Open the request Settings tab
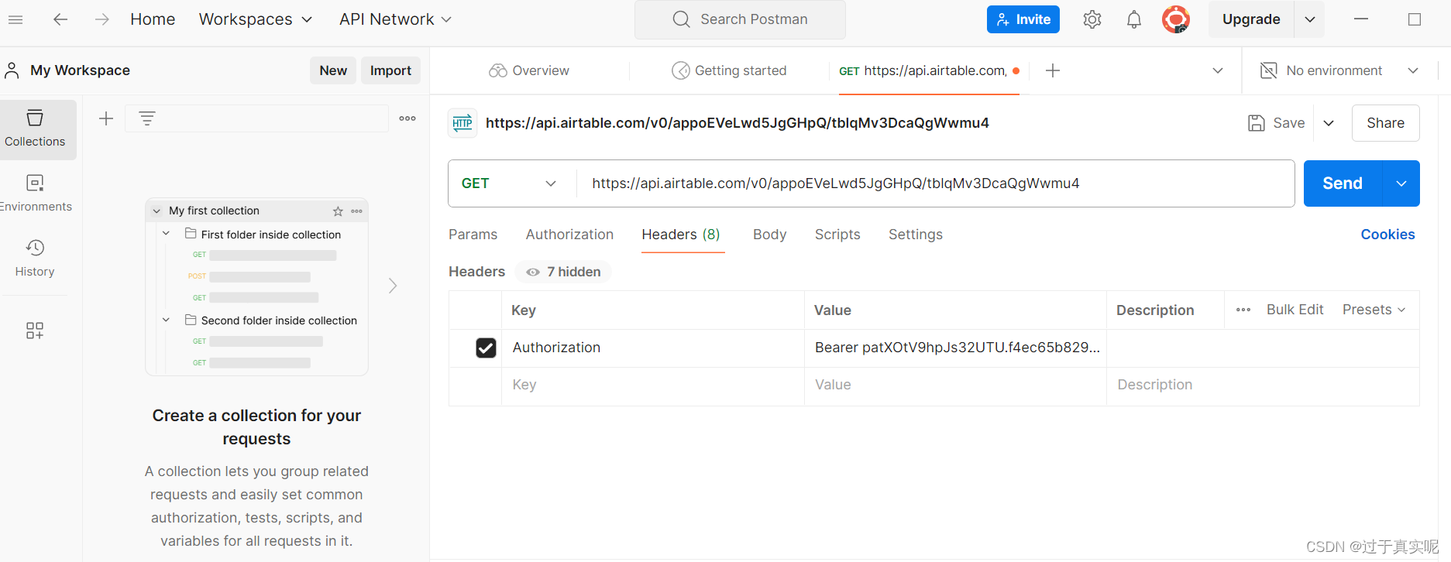 [x=916, y=235]
